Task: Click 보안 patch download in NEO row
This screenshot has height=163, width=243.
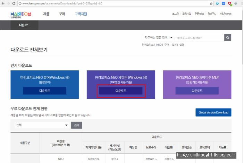Action: point(115,159)
